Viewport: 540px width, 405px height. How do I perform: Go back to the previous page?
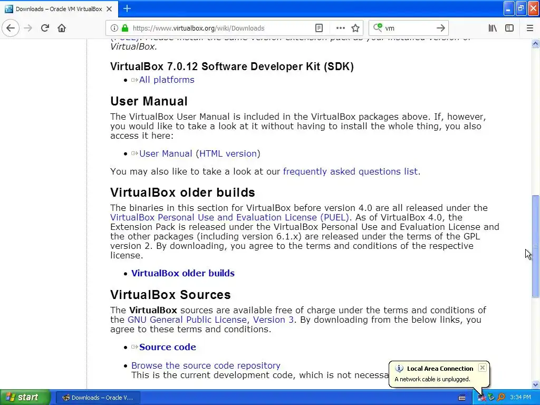pos(11,28)
